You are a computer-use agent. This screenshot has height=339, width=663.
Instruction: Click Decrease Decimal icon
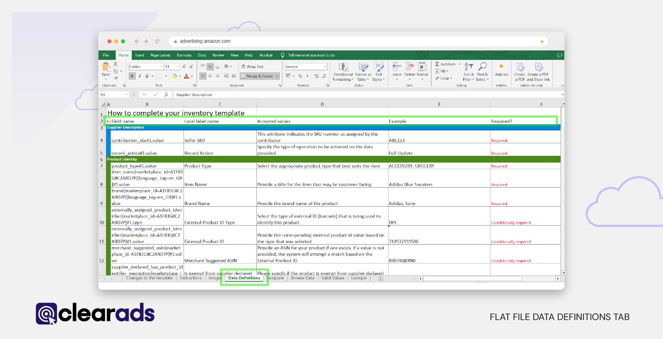(325, 76)
